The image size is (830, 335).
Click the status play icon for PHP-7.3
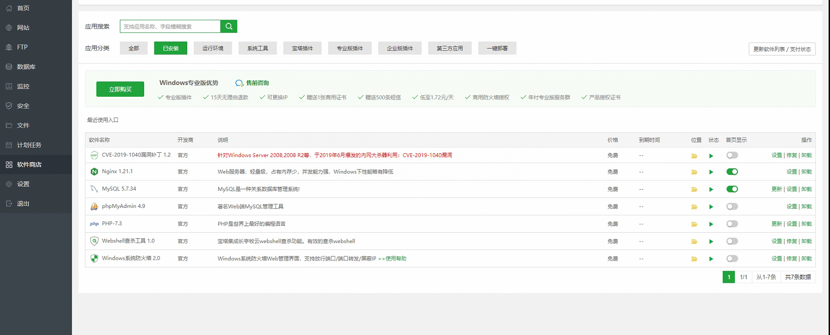711,224
